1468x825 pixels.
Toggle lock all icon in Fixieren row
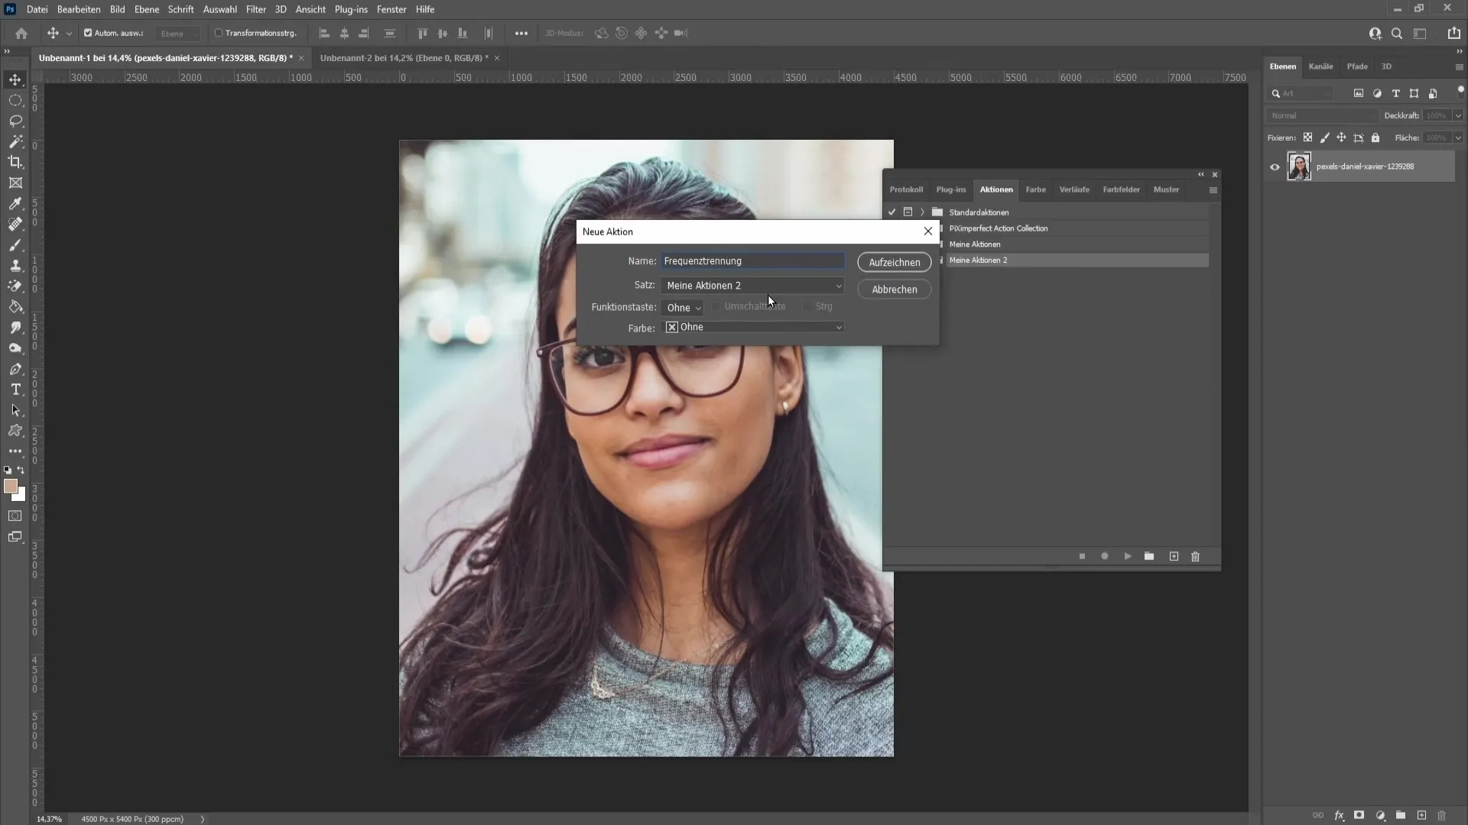click(1375, 137)
